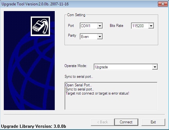Open the Parity dropdown arrow
Screen dimensions: 169x130
pos(100,36)
